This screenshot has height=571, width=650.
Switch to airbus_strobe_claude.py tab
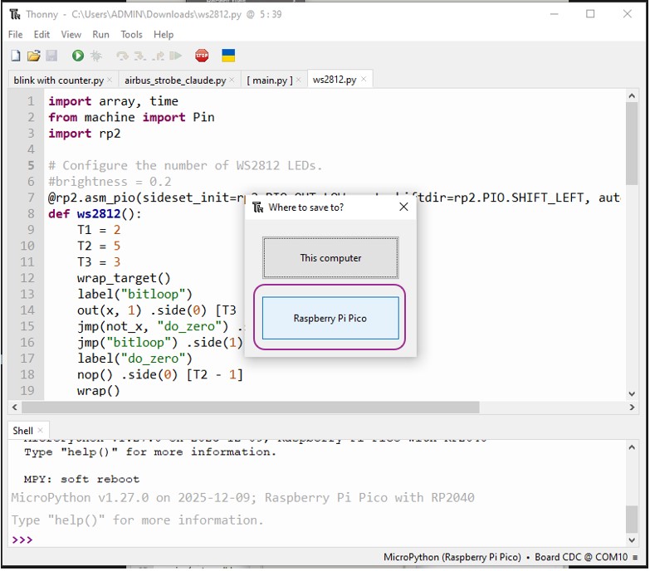point(175,80)
